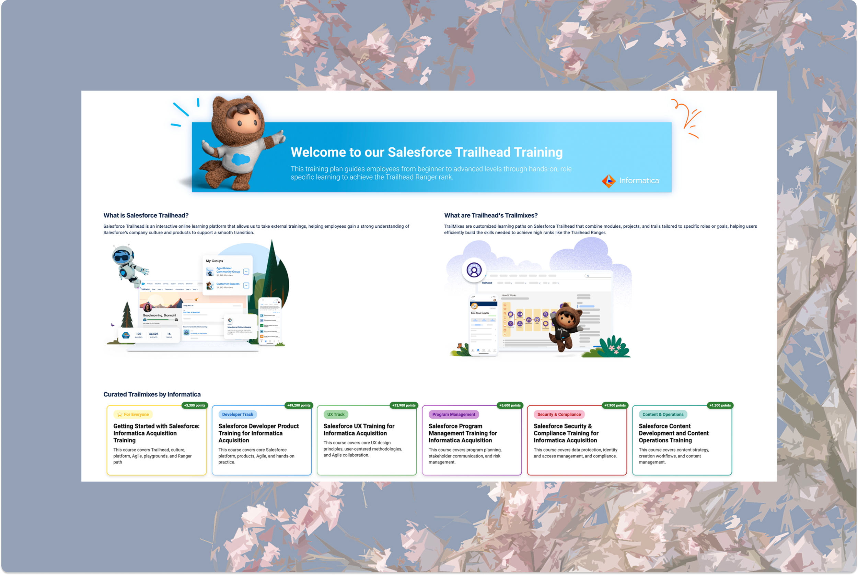Click the Developer Track tag
This screenshot has height=575, width=858.
point(237,415)
